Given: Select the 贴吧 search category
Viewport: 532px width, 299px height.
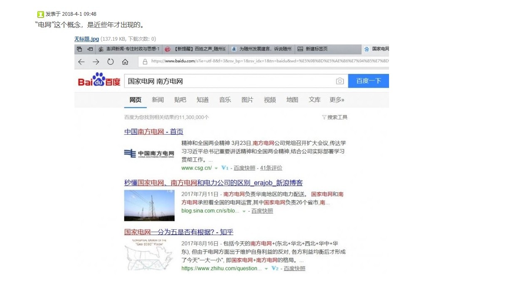Looking at the screenshot, I should 180,100.
